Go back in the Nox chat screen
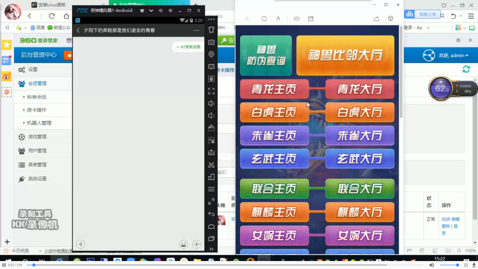 click(78, 30)
